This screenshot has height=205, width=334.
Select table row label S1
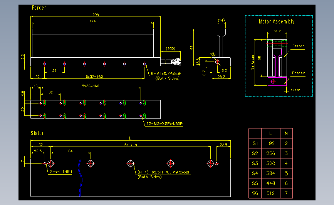coord(255,143)
